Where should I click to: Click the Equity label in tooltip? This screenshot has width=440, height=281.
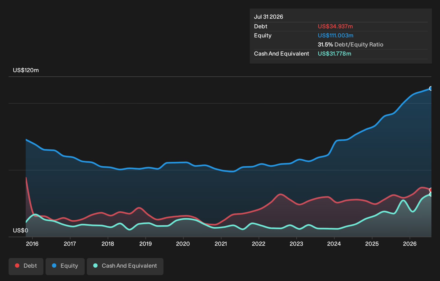263,36
